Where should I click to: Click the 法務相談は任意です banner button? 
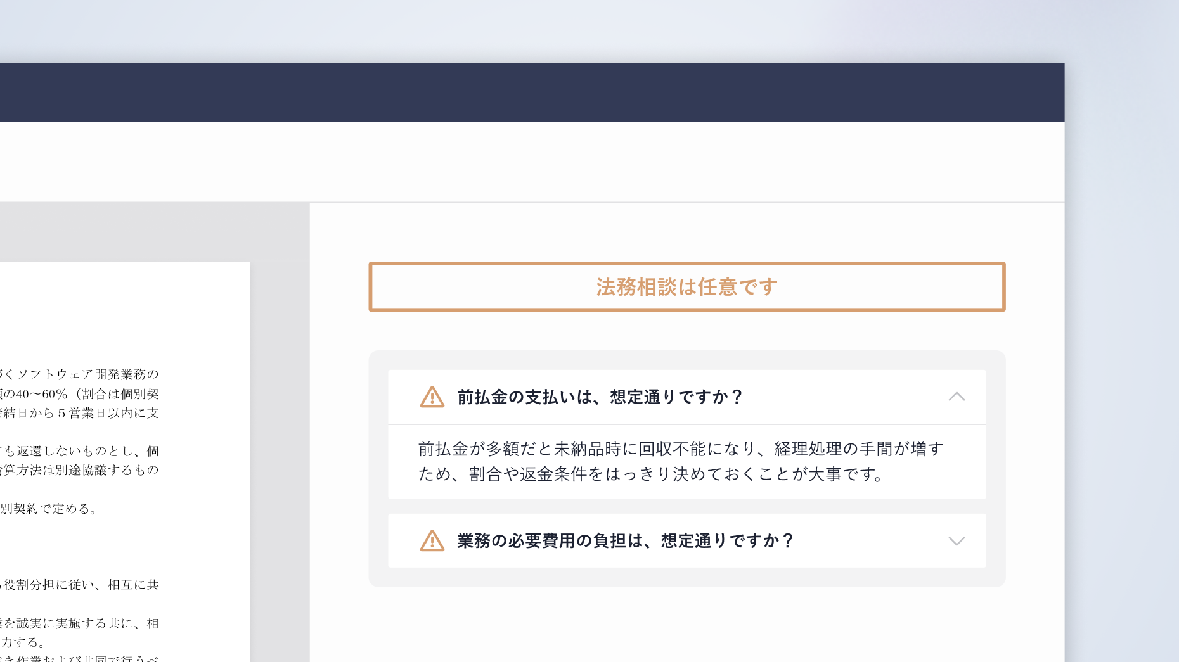[x=687, y=287]
